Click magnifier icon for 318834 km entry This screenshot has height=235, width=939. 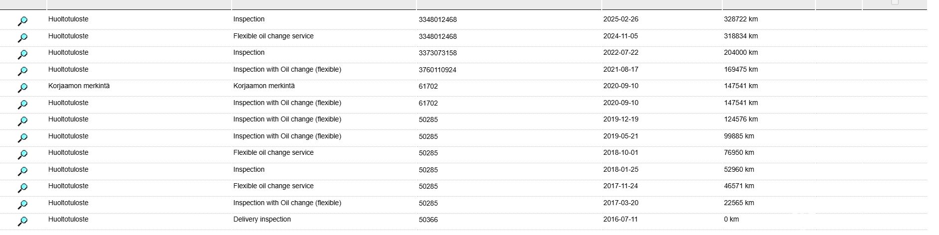click(x=22, y=38)
